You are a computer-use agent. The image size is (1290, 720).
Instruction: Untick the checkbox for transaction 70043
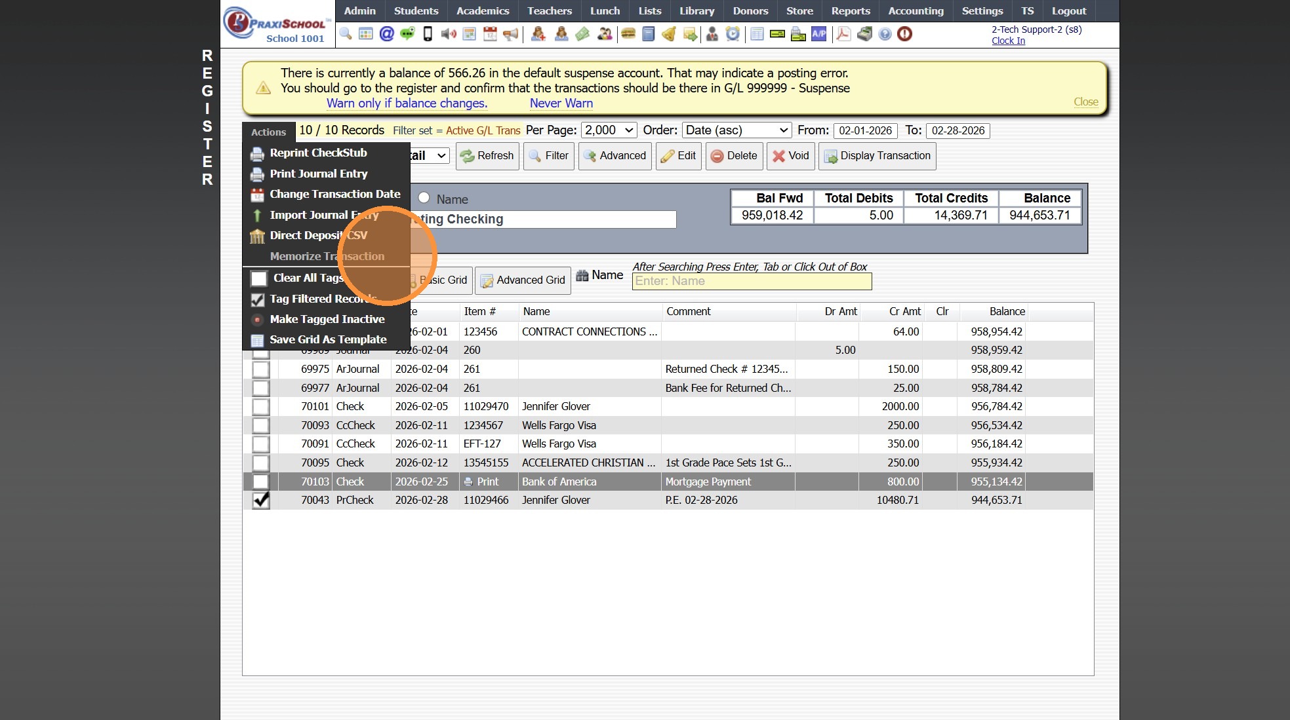[x=261, y=500]
